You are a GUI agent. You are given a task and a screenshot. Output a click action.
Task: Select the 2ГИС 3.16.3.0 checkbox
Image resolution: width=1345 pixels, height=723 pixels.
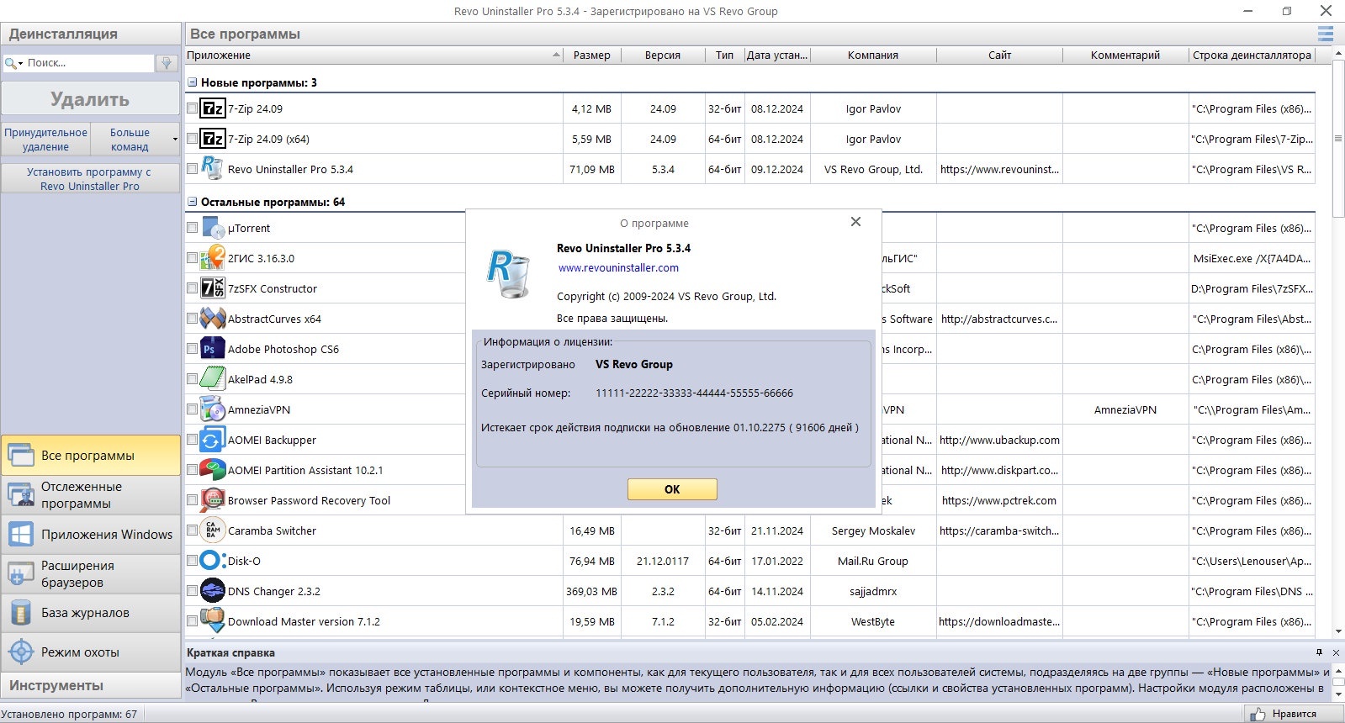coord(192,258)
